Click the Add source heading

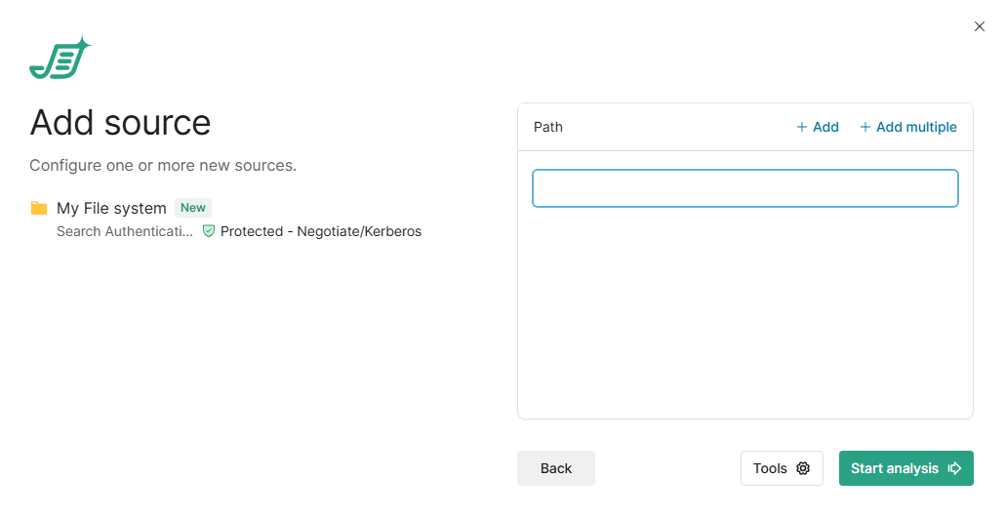tap(120, 123)
